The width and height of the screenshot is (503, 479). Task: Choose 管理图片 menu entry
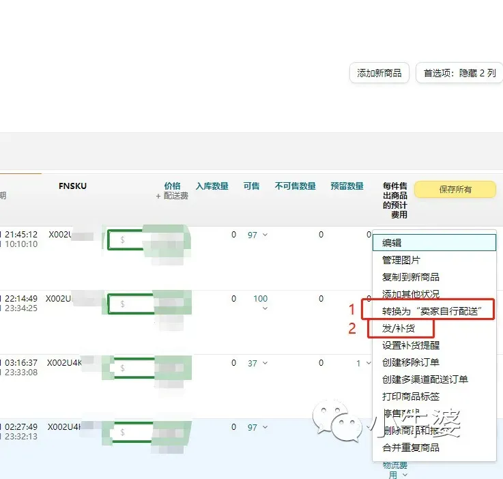click(401, 260)
